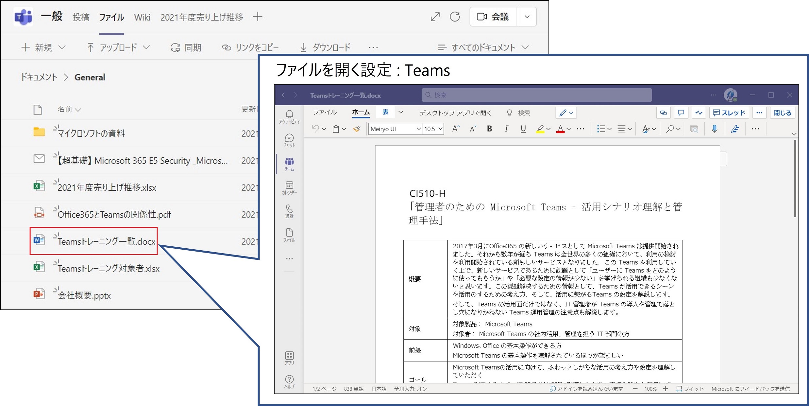
Task: Open the マイクロソフトの資料 folder
Action: pyautogui.click(x=91, y=133)
